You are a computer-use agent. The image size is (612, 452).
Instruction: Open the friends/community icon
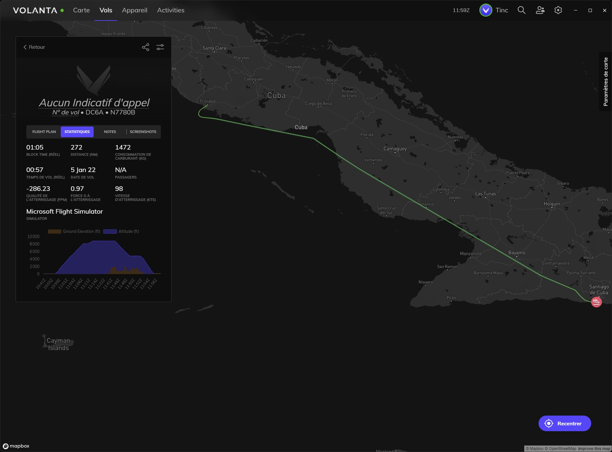coord(540,10)
